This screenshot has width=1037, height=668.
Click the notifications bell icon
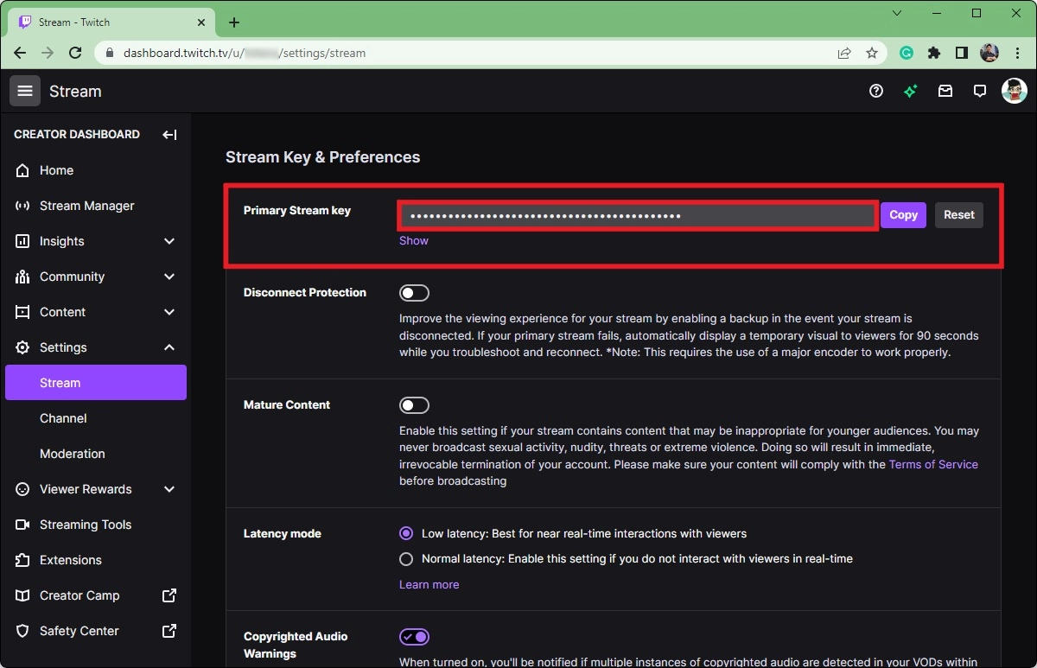click(979, 91)
